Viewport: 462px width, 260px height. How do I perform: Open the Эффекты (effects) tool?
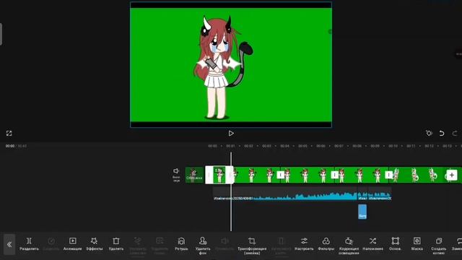[x=95, y=244]
